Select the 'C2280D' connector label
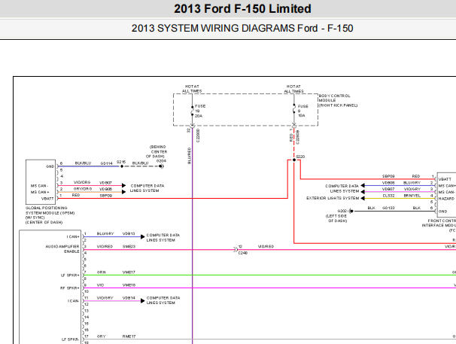Image resolution: width=456 pixels, height=344 pixels. (198, 135)
